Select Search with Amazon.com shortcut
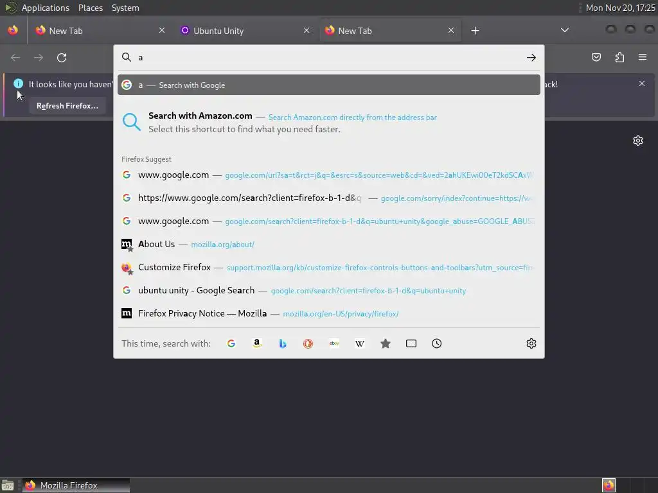This screenshot has height=493, width=658. [329, 122]
